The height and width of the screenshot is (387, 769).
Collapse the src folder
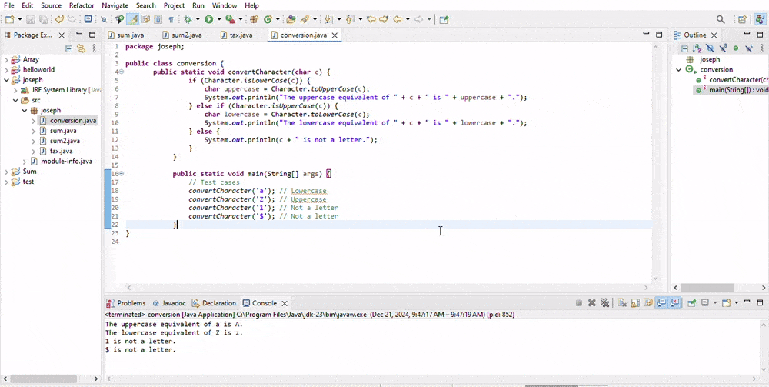coord(15,100)
